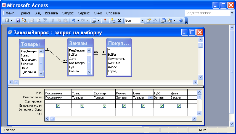The height and width of the screenshot is (134, 236).
Task: Click the Redo arrow icon
Action: pos(83,20)
